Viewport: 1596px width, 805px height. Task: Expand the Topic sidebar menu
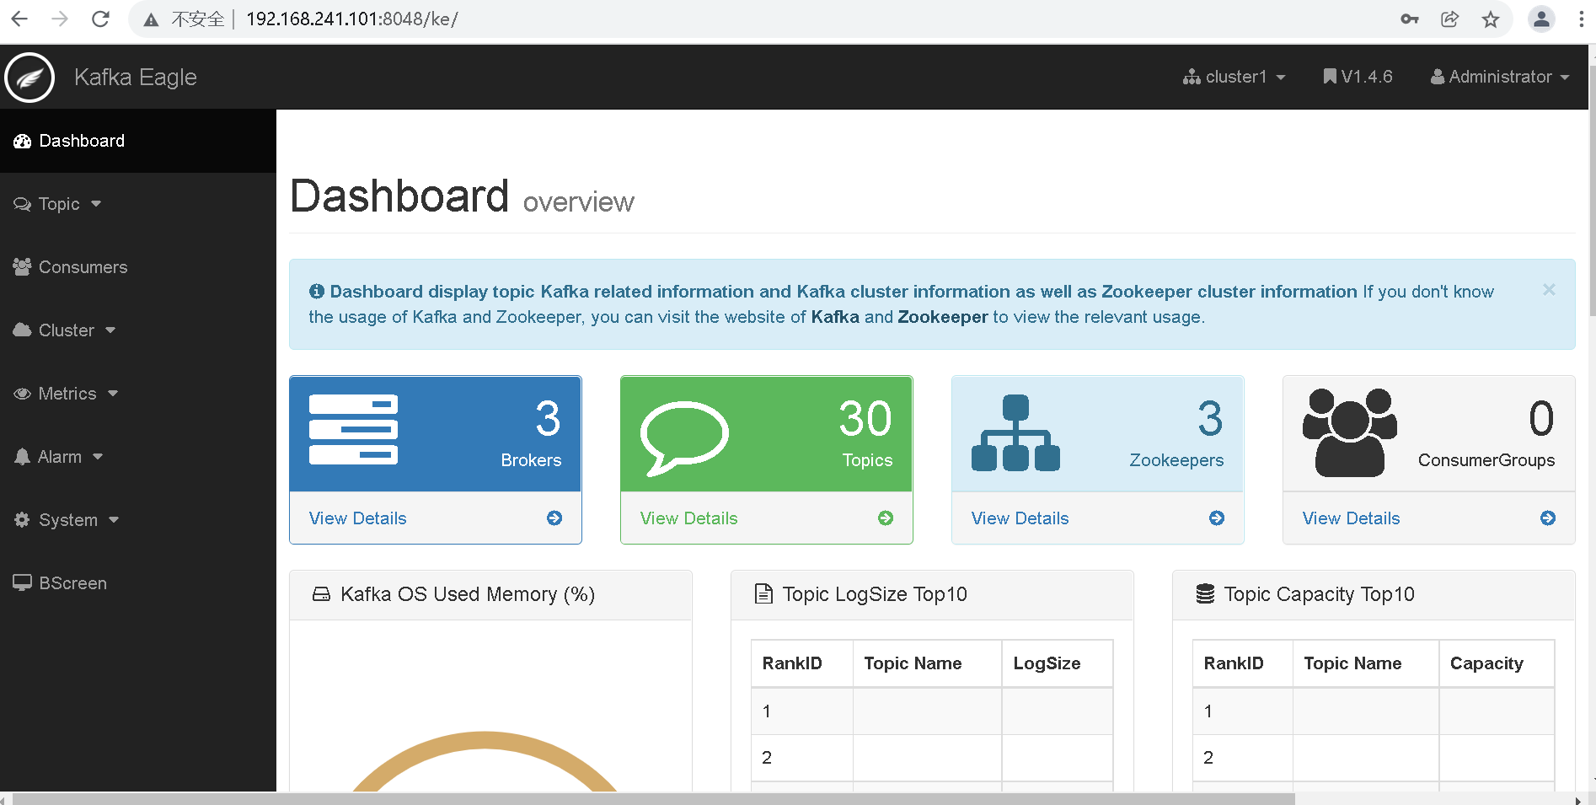point(138,204)
